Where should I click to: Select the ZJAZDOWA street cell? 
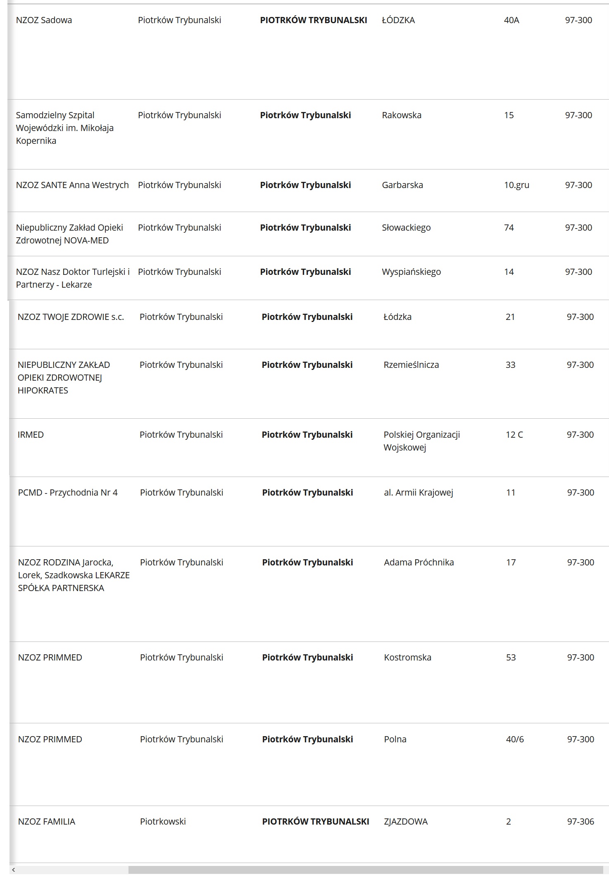pyautogui.click(x=406, y=822)
